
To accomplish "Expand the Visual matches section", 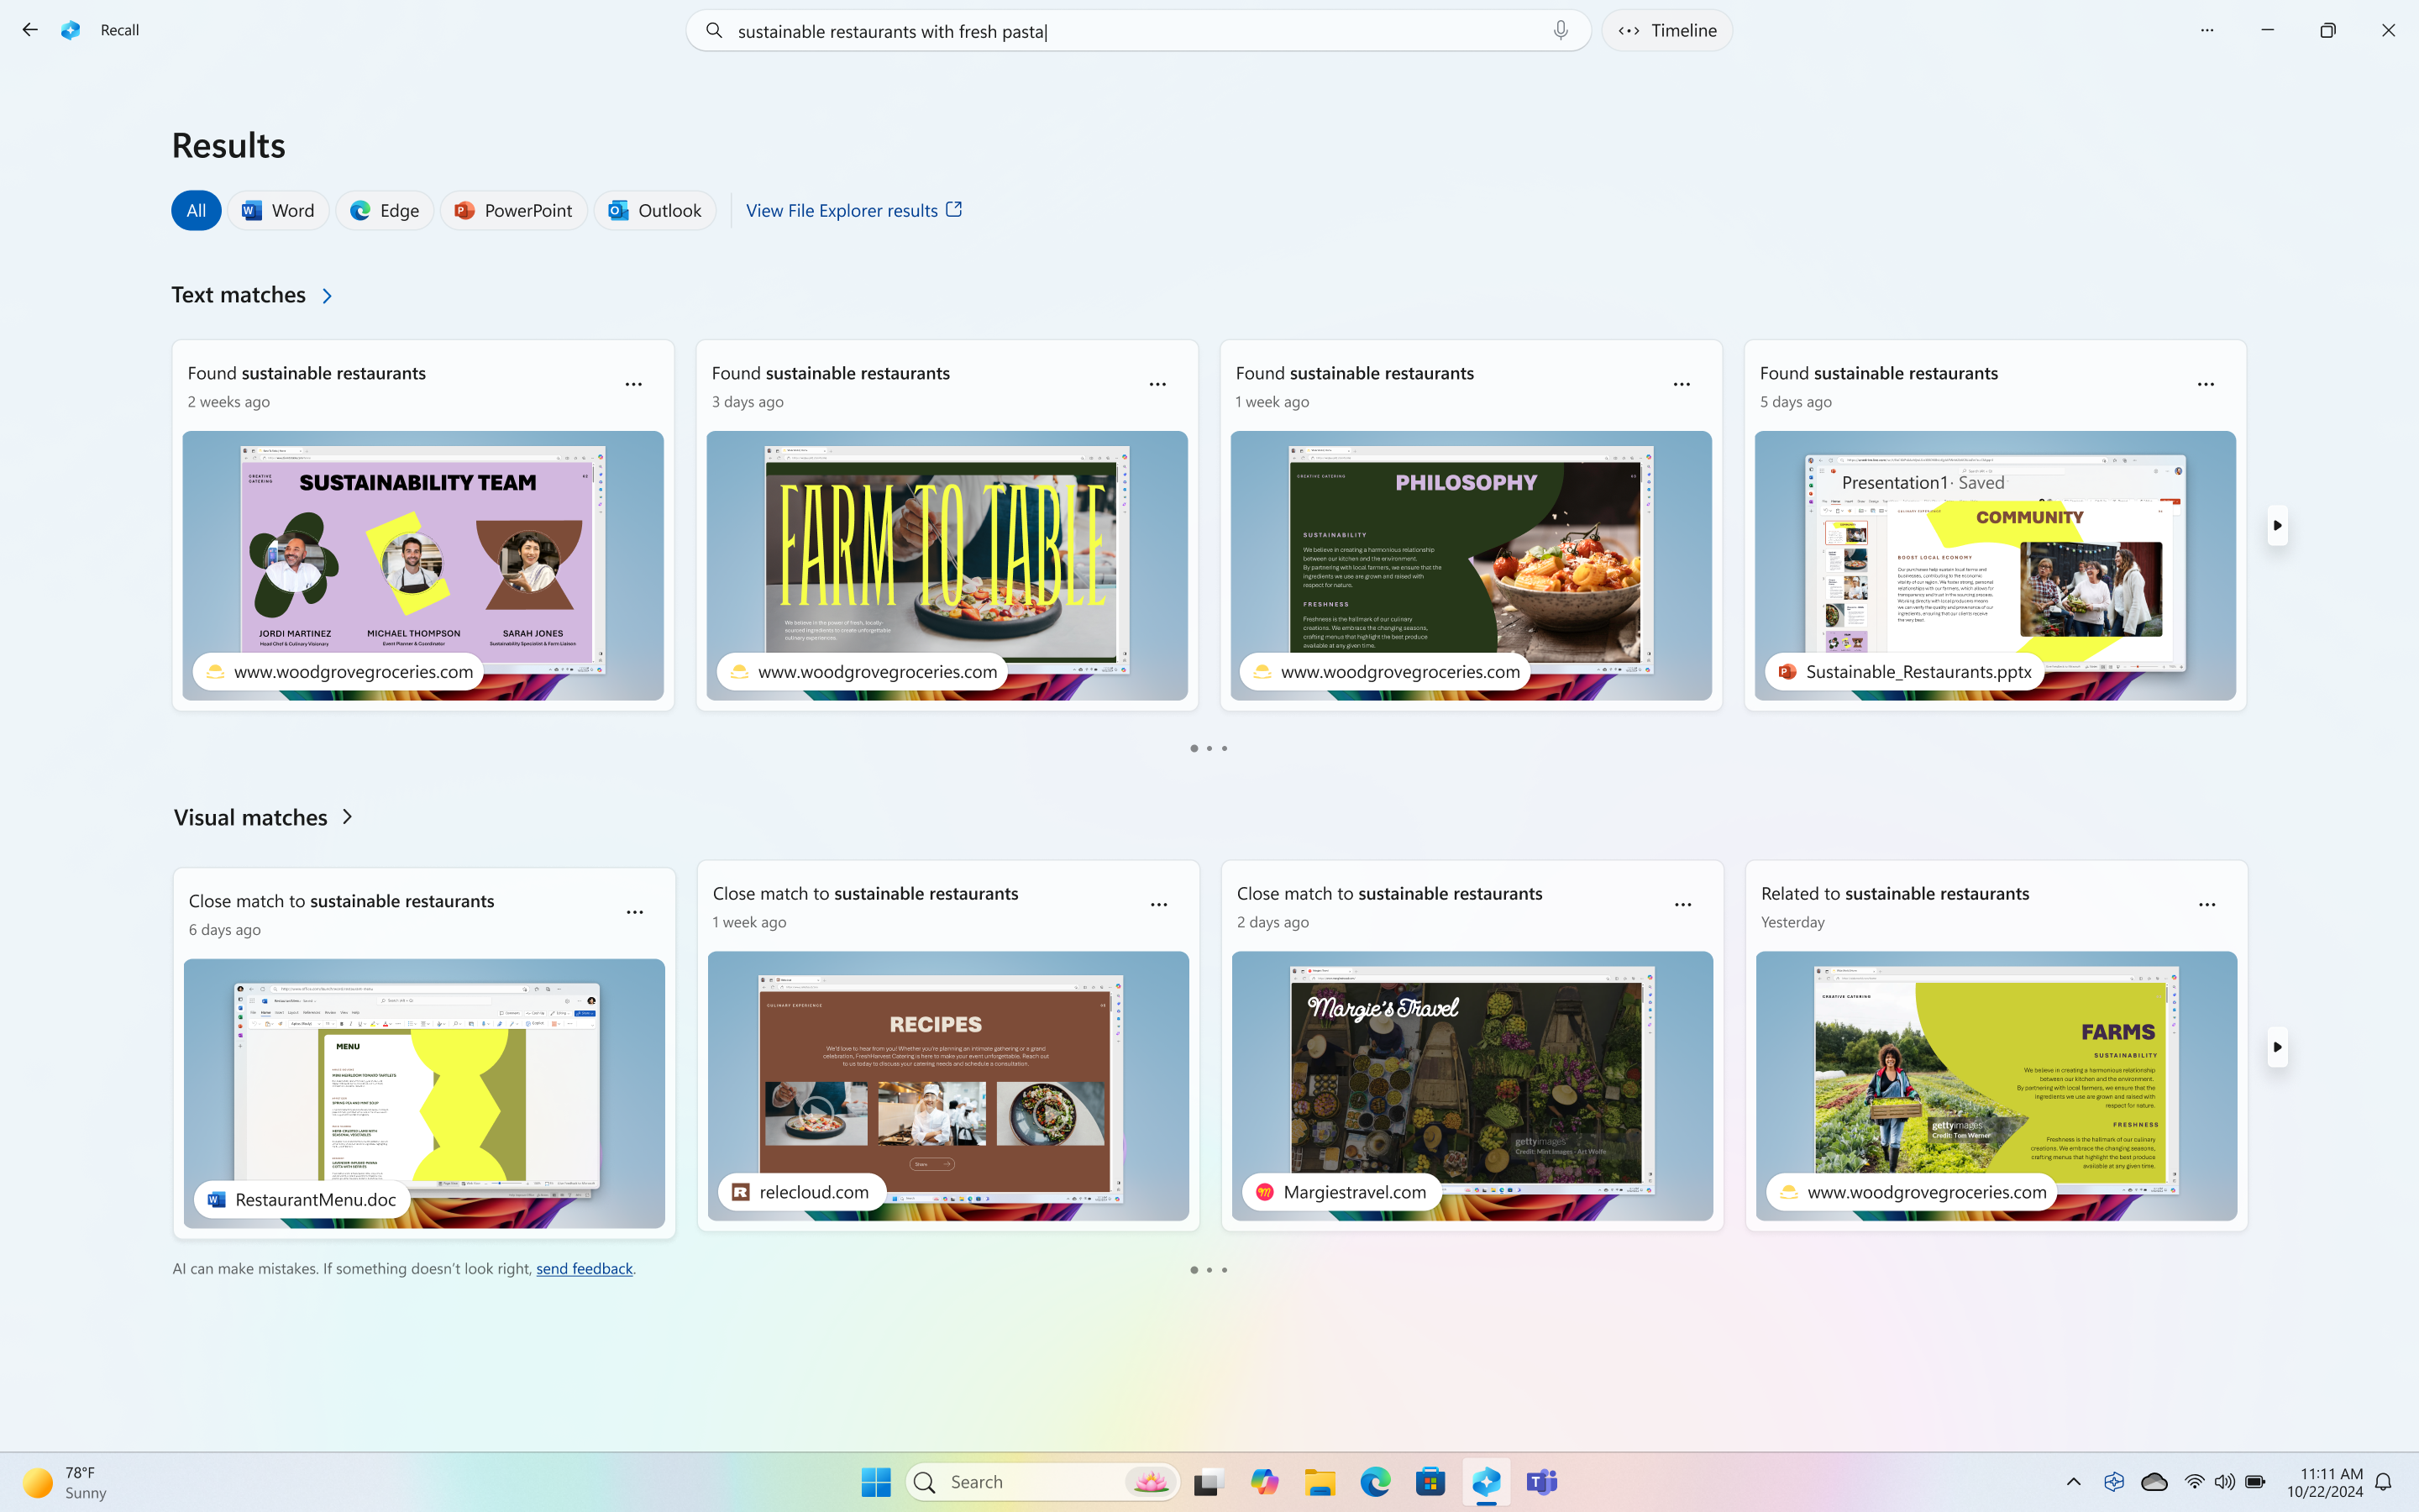I will click(x=347, y=817).
